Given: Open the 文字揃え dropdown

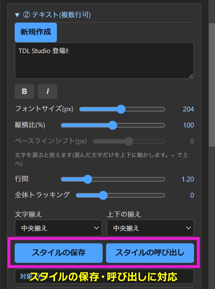Looking at the screenshot, I should 58,228.
